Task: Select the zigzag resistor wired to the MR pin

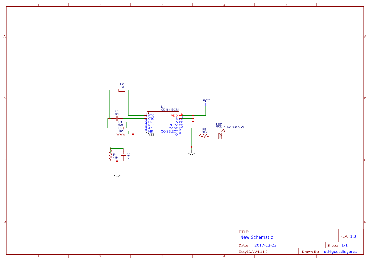Action: 120,134
